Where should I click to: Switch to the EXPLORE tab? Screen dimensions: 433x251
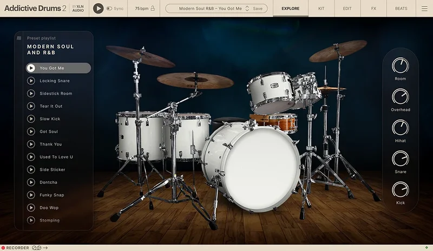pyautogui.click(x=290, y=9)
